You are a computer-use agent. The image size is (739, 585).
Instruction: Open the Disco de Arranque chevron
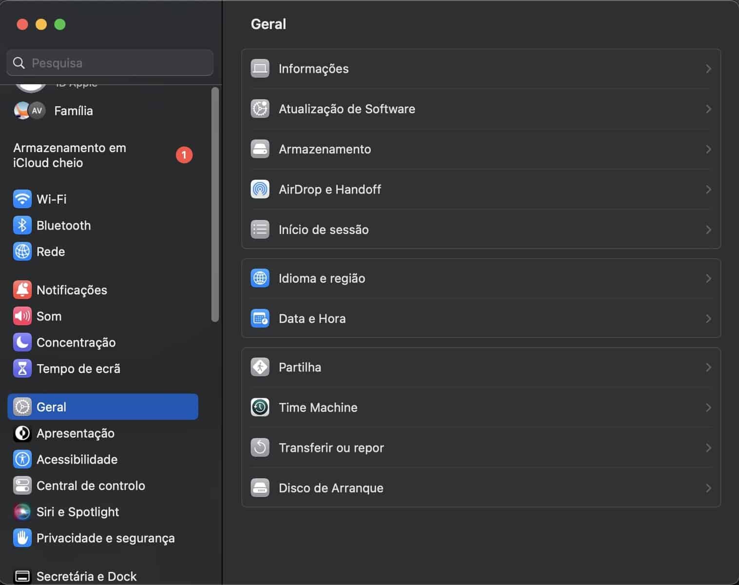pos(708,488)
